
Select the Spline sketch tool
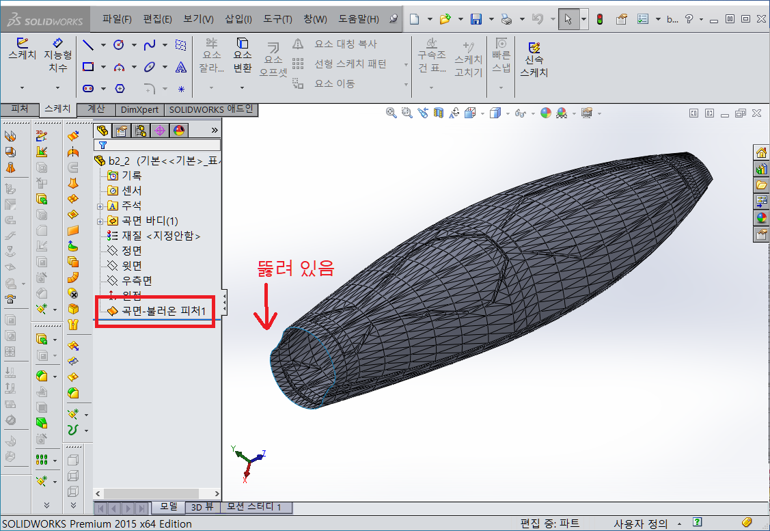[x=149, y=45]
